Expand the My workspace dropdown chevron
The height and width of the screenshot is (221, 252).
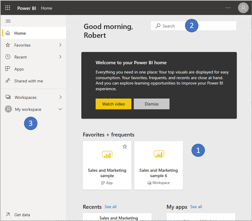pos(60,109)
